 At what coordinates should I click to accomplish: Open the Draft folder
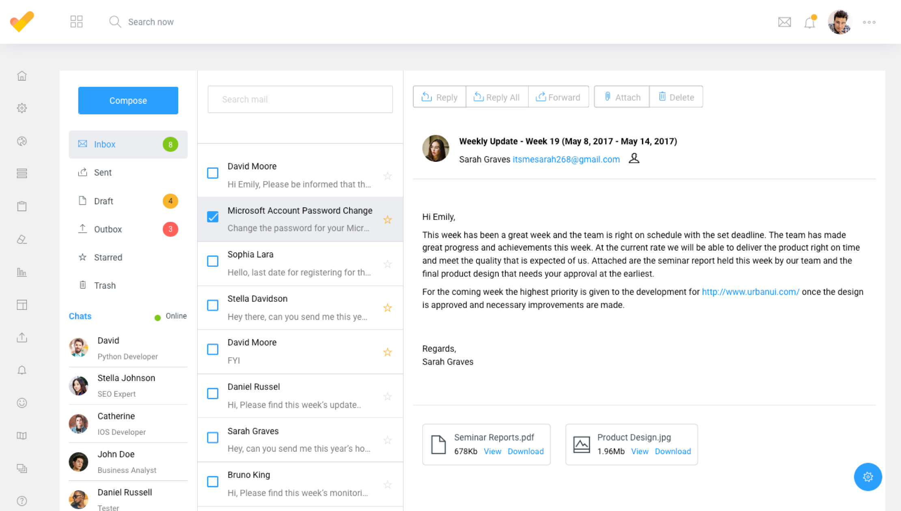point(104,201)
